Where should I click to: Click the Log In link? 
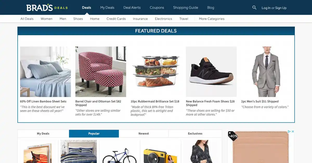tap(266, 8)
